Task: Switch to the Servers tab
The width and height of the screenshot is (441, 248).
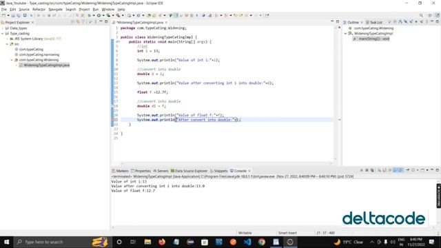Action: (x=161, y=171)
